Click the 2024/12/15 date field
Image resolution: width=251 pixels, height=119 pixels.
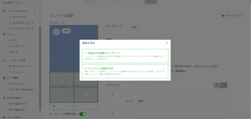pyautogui.click(x=97, y=2)
